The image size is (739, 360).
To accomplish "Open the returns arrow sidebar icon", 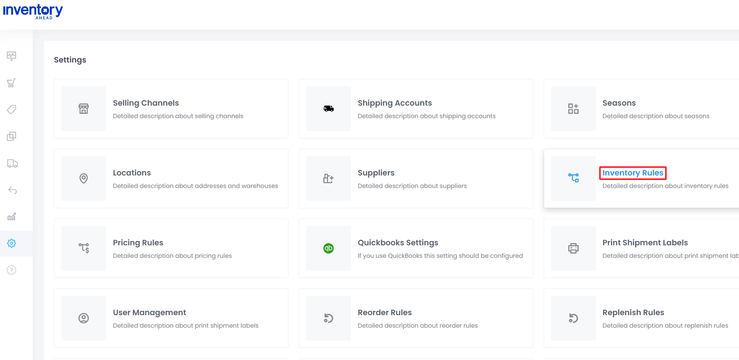I will 13,190.
